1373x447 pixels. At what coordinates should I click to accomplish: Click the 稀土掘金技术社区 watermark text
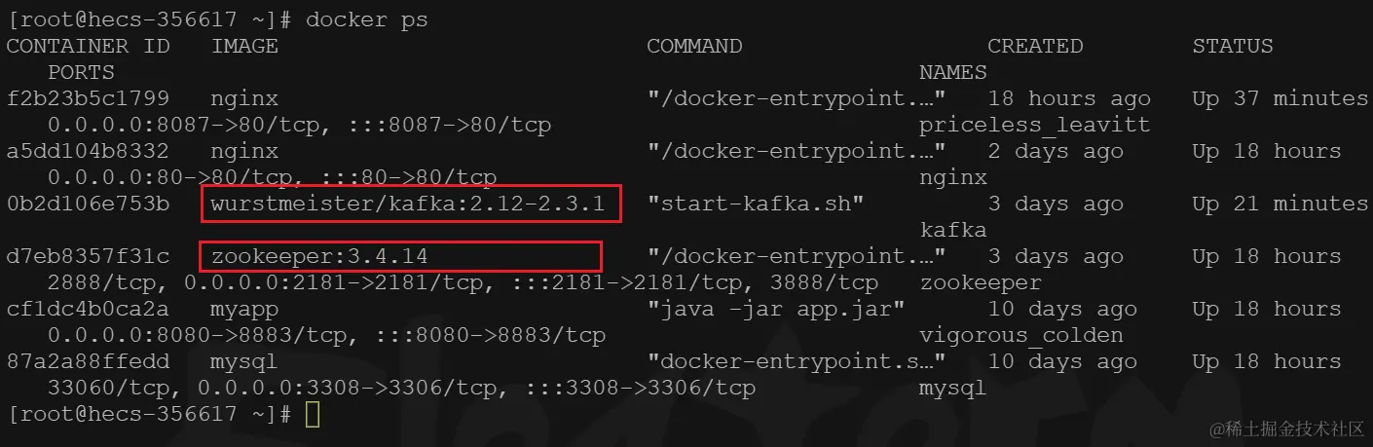click(x=1293, y=428)
